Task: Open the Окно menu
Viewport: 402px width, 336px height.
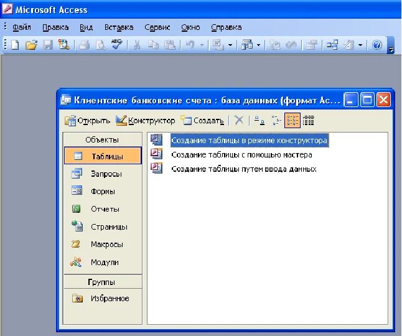Action: (x=190, y=27)
